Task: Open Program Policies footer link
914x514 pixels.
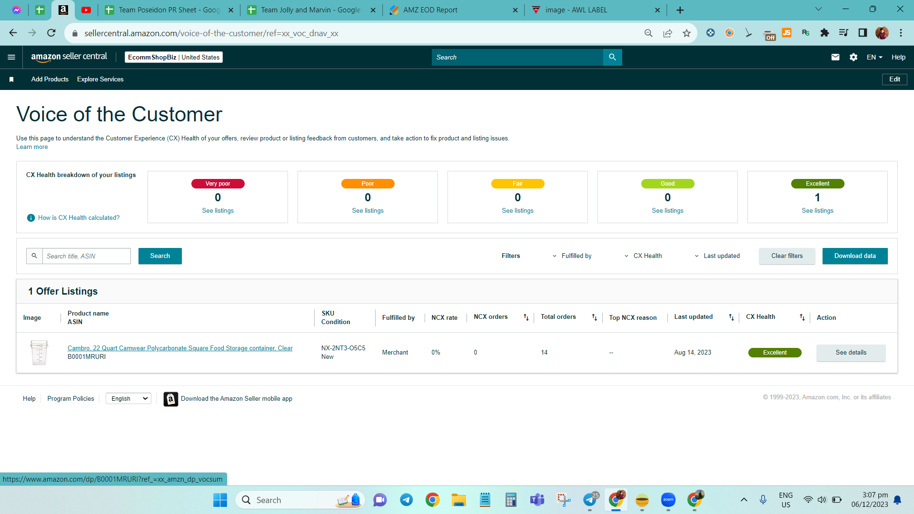Action: pos(71,399)
